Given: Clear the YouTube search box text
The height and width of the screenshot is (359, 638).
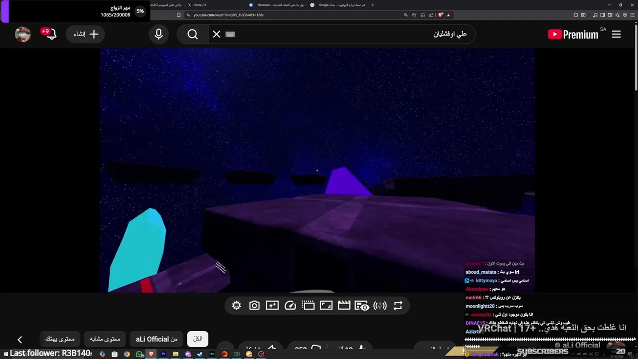Looking at the screenshot, I should 216,34.
